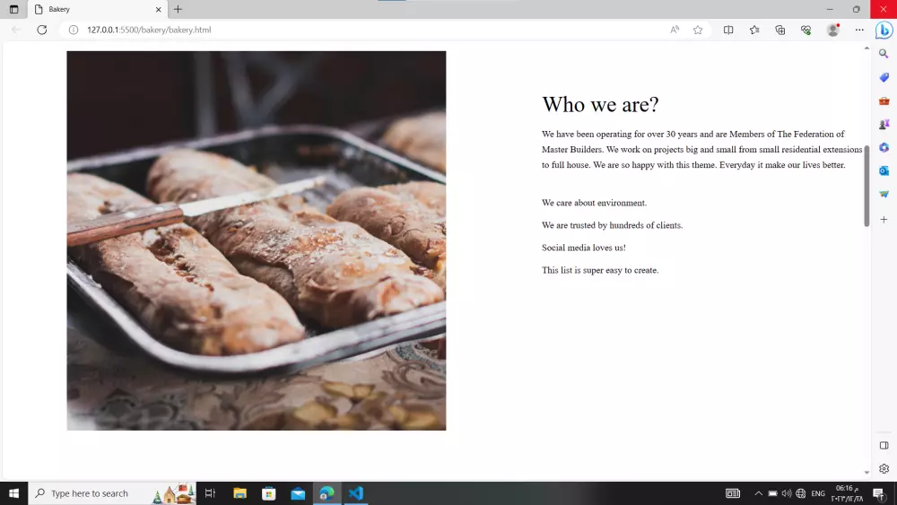The width and height of the screenshot is (897, 505).
Task: Click the taskbar search box
Action: [112, 493]
